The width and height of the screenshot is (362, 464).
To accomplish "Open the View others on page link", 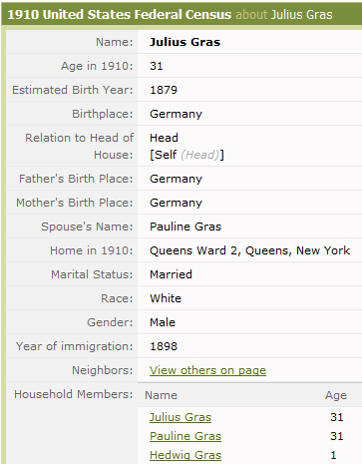I will 207,370.
